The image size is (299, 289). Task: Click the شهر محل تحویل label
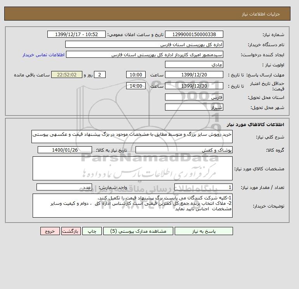pos(267,107)
